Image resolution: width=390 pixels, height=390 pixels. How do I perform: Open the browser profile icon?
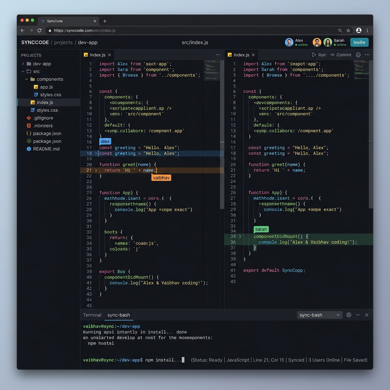point(359,30)
